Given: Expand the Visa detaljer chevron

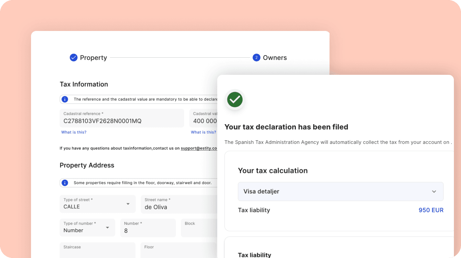Looking at the screenshot, I should [x=434, y=192].
